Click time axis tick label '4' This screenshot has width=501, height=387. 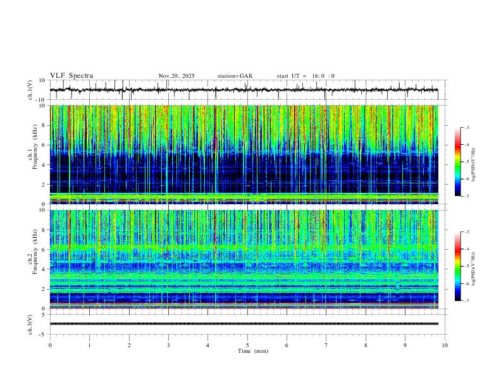coord(207,345)
